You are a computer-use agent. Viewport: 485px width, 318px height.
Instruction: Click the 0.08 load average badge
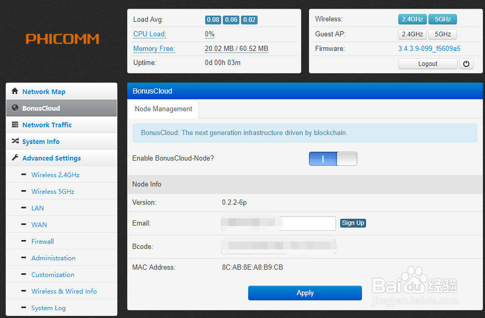[x=213, y=20]
